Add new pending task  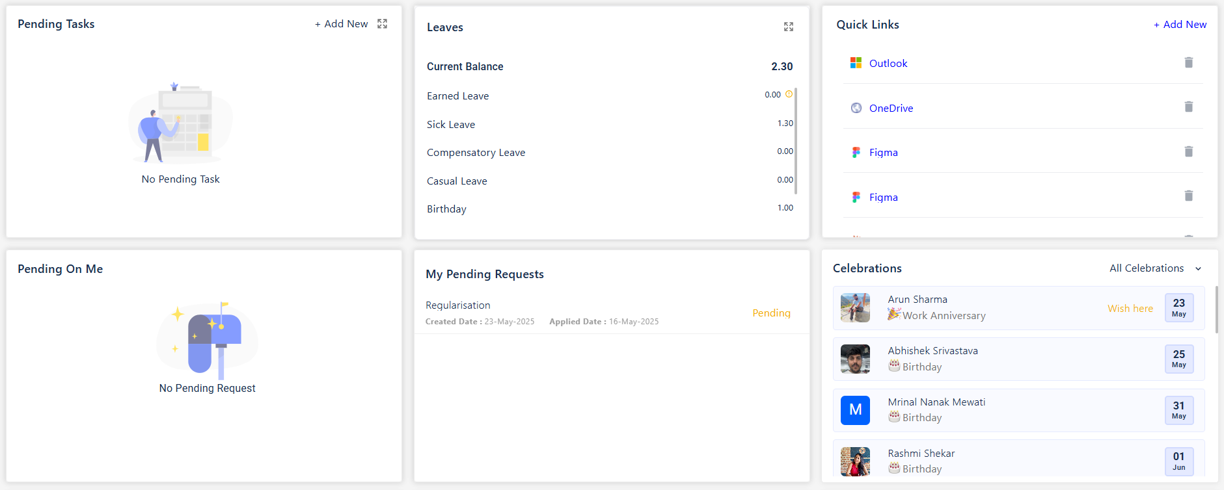click(342, 24)
